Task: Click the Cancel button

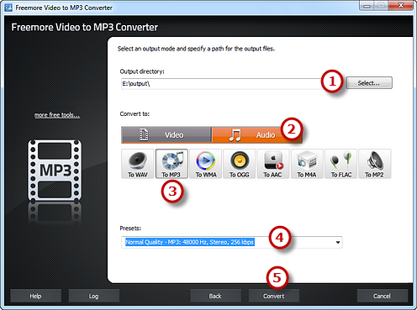Action: (382, 296)
